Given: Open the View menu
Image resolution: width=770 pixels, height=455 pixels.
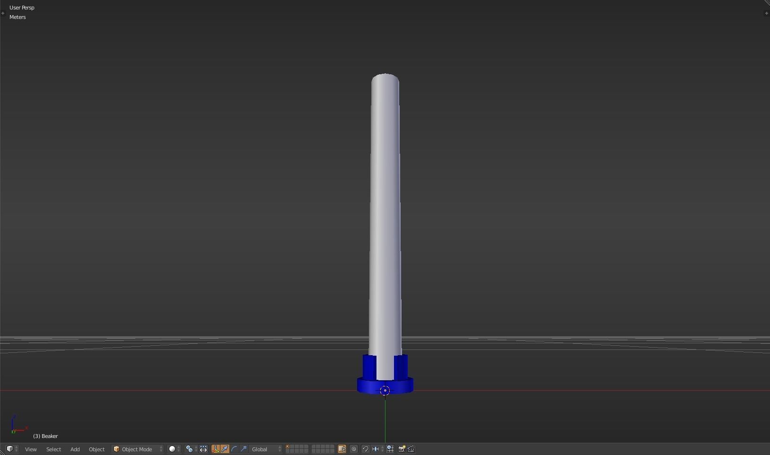Looking at the screenshot, I should (x=31, y=449).
